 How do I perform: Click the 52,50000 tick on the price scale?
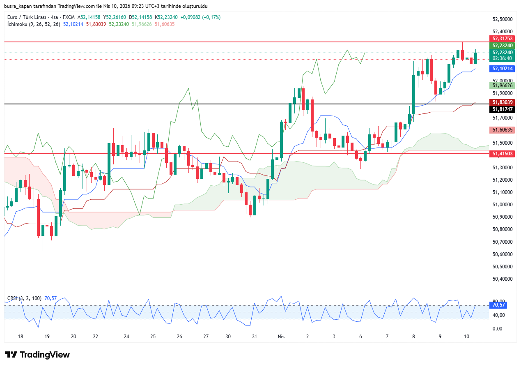(502, 19)
